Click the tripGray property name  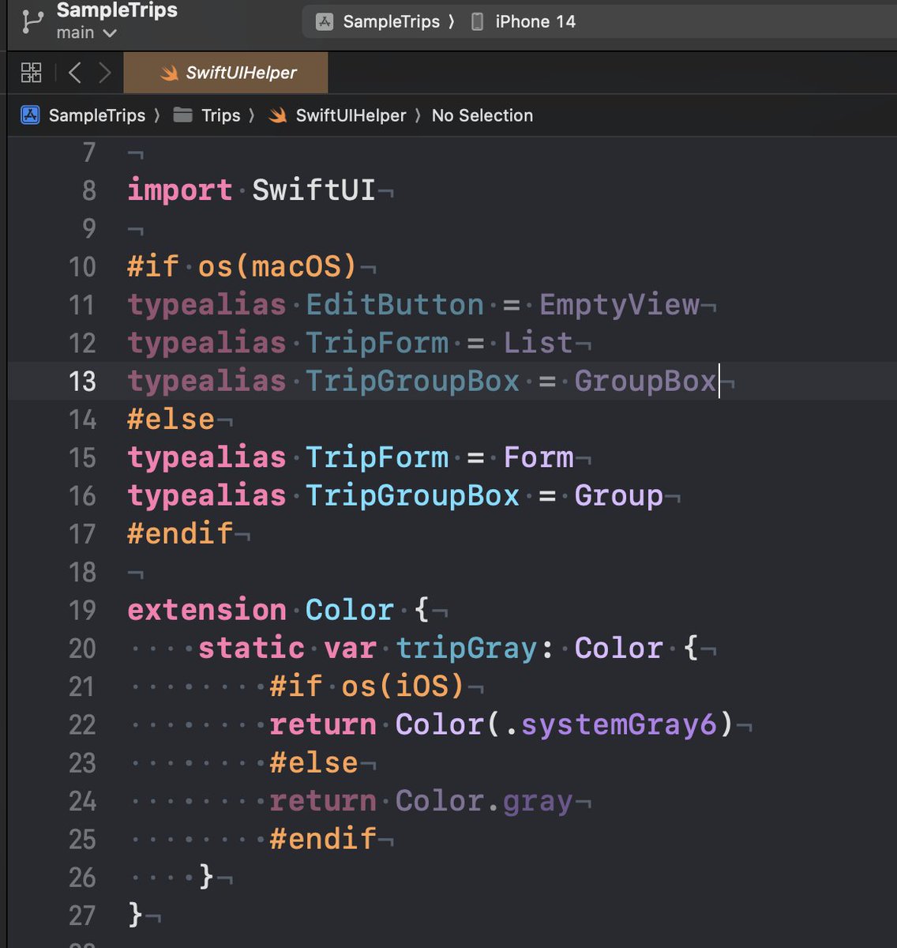pyautogui.click(x=466, y=649)
